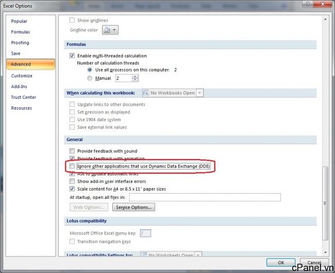Toggle Save external link values checkbox
This screenshot has width=335, height=273.
tap(72, 127)
